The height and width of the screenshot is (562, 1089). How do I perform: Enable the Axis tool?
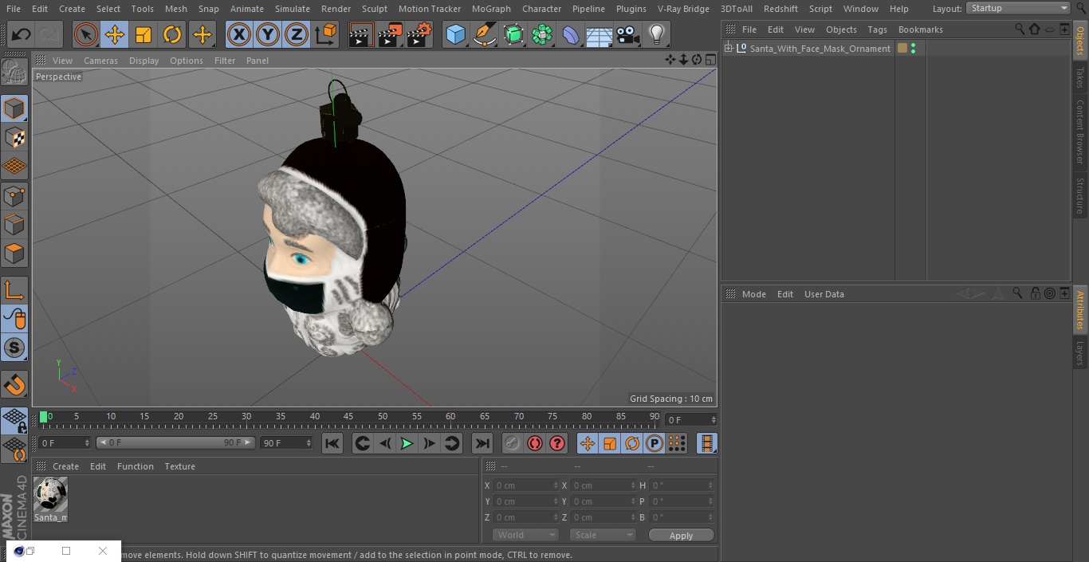(14, 290)
